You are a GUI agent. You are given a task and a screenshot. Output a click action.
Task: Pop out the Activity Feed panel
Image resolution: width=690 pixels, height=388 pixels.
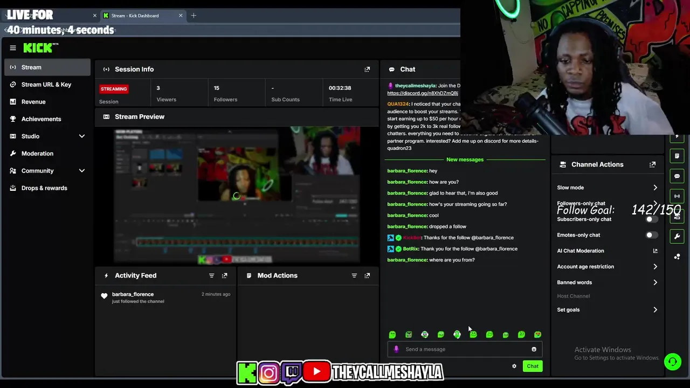pyautogui.click(x=225, y=275)
